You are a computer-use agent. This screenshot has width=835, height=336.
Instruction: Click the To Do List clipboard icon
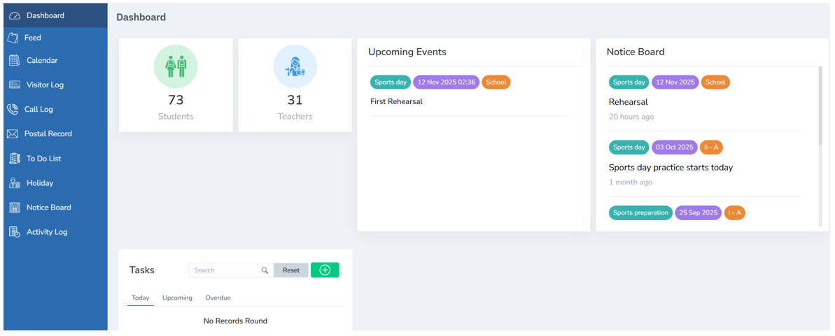15,159
